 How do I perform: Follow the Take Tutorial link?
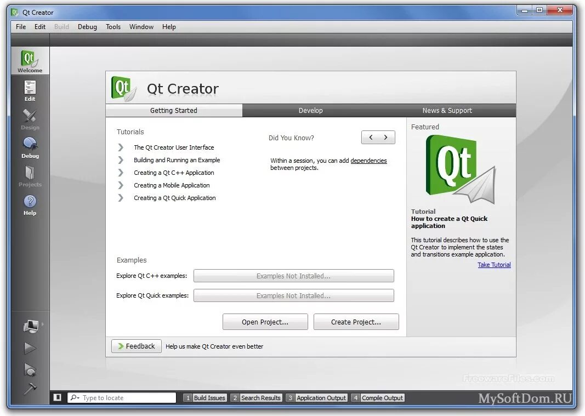(494, 265)
